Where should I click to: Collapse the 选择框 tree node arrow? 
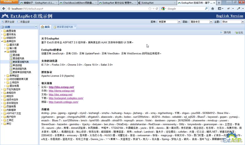point(5,52)
